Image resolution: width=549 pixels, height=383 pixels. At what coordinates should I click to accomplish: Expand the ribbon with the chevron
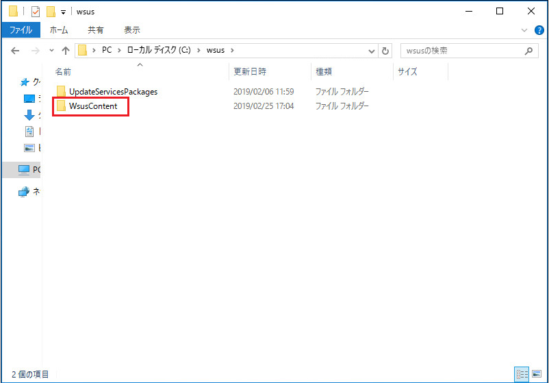[x=524, y=30]
